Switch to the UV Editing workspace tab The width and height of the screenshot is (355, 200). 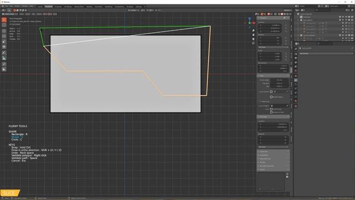pyautogui.click(x=68, y=7)
